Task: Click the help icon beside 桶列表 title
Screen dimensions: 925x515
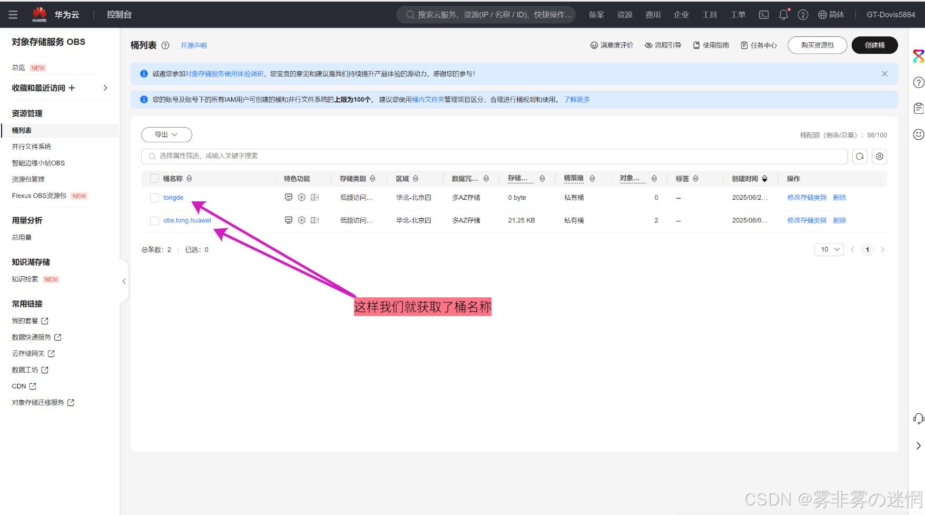Action: pyautogui.click(x=165, y=45)
